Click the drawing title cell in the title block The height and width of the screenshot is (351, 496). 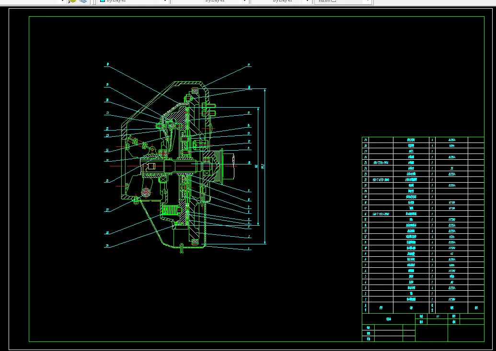click(389, 319)
